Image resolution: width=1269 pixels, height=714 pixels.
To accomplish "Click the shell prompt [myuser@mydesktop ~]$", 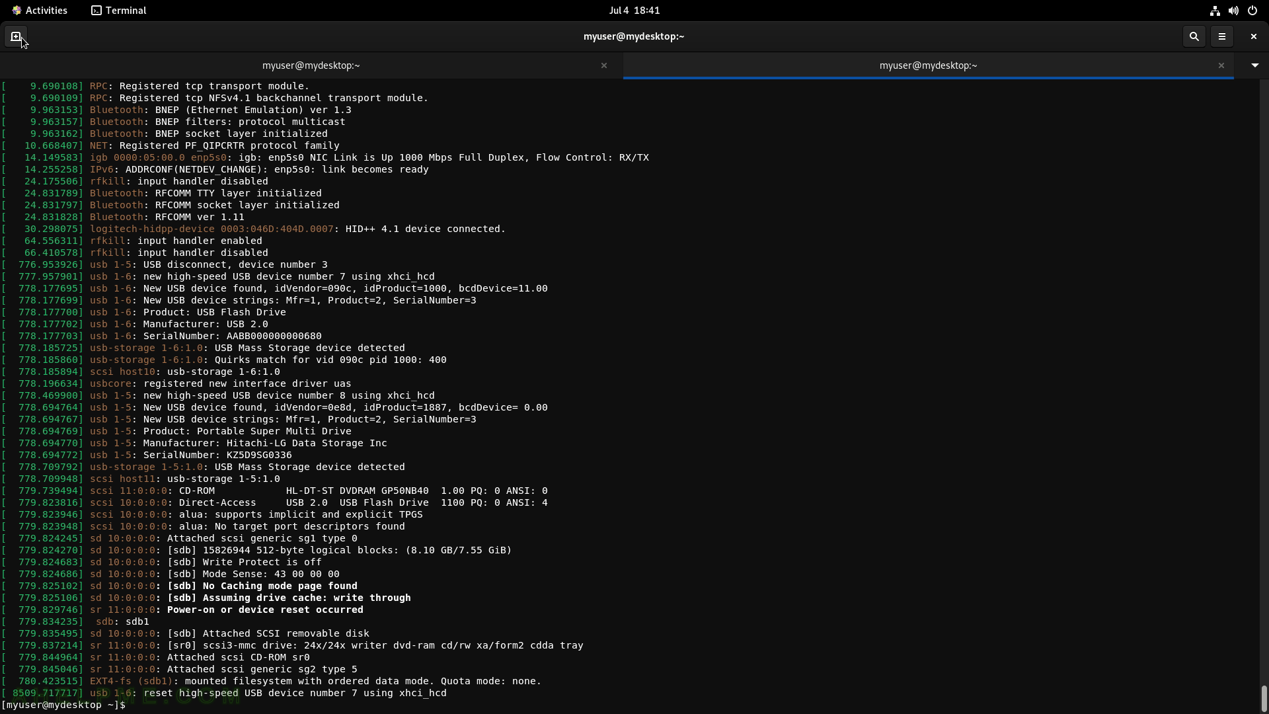I will coord(63,705).
